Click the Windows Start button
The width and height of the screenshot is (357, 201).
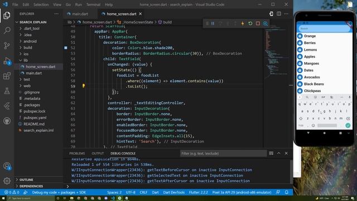(x=3, y=198)
